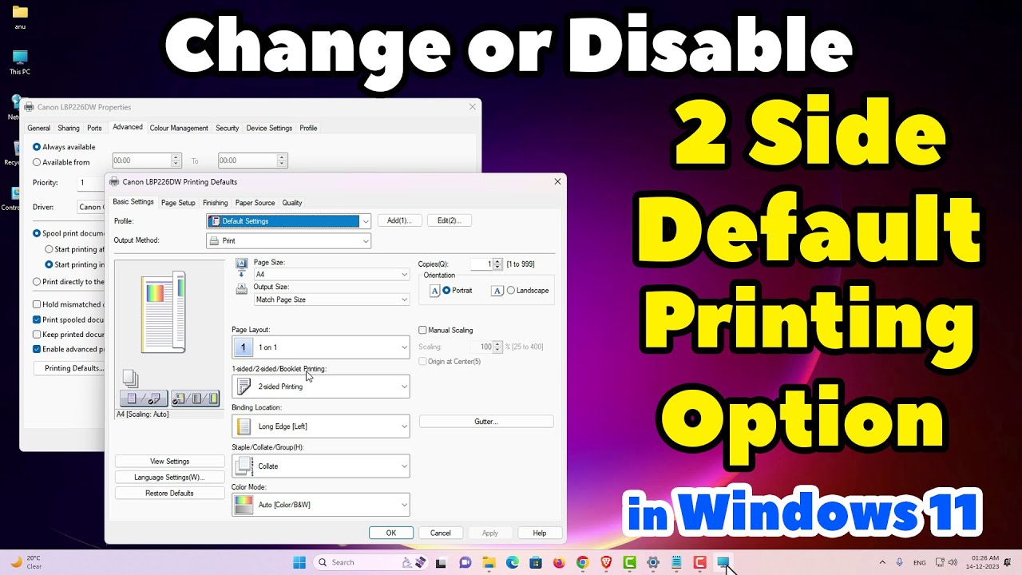Click OK in Printing Defaults dialog
Screen dimensions: 1022x575
(x=391, y=533)
